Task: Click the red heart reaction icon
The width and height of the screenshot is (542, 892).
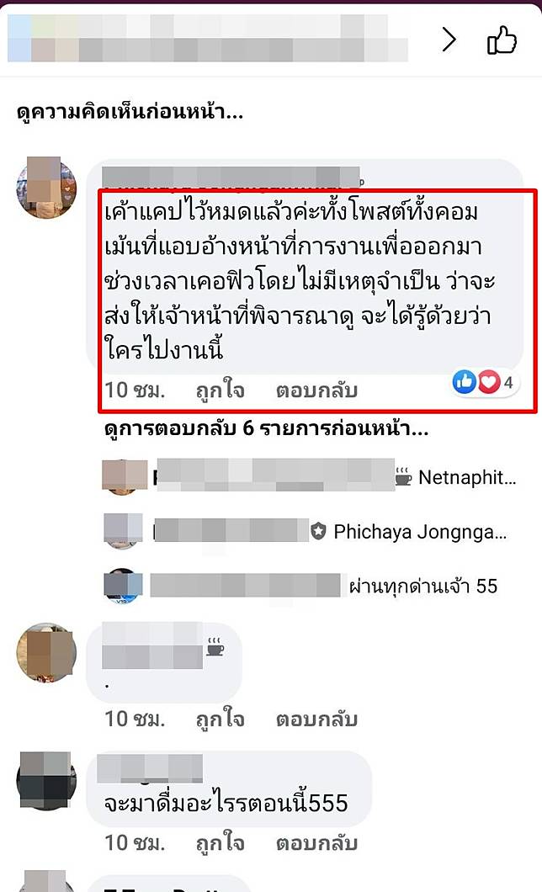Action: pos(488,382)
